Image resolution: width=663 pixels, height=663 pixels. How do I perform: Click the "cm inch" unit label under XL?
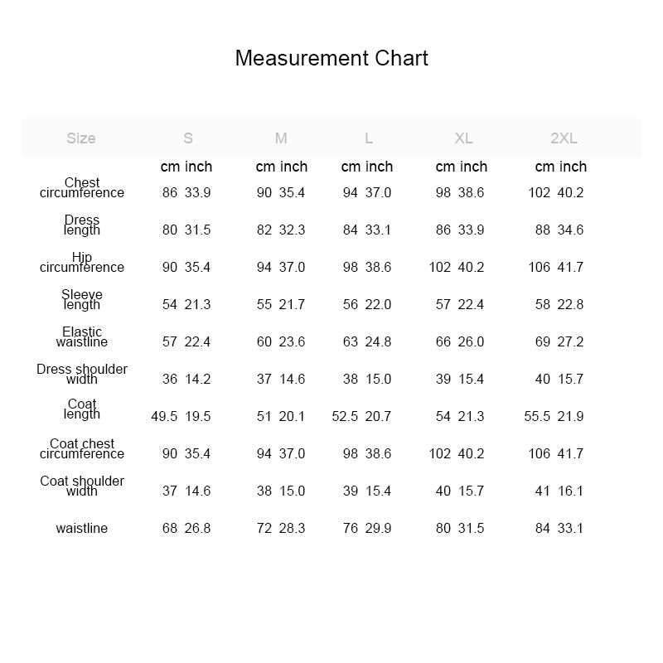click(462, 167)
